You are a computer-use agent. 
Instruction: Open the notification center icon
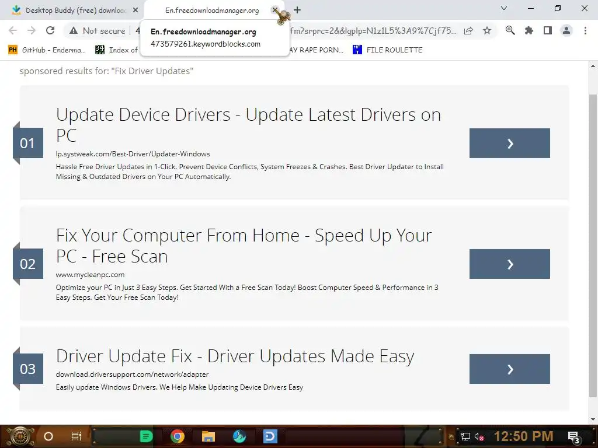click(x=574, y=437)
